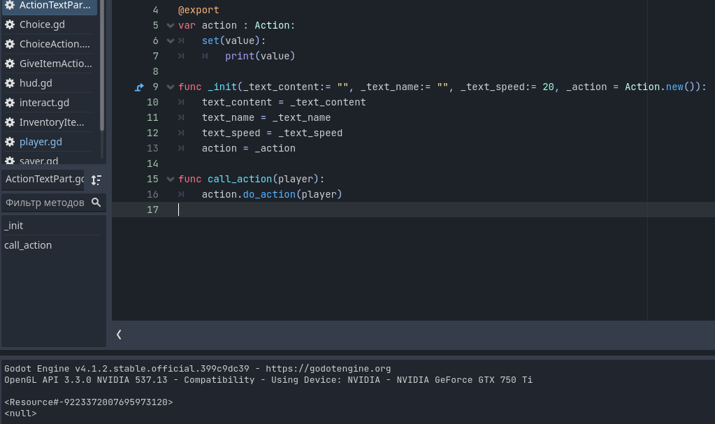Toggle alphabetical sorting of the methods list
Viewport: 715px width, 424px height.
click(96, 180)
